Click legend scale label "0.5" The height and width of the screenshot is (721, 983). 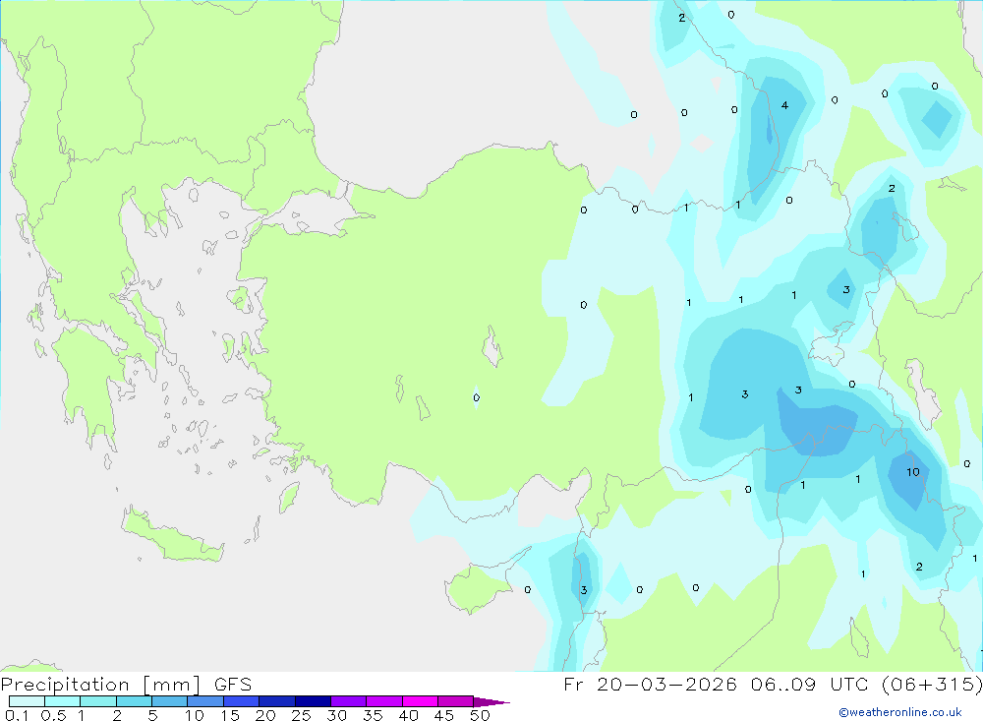(53, 715)
